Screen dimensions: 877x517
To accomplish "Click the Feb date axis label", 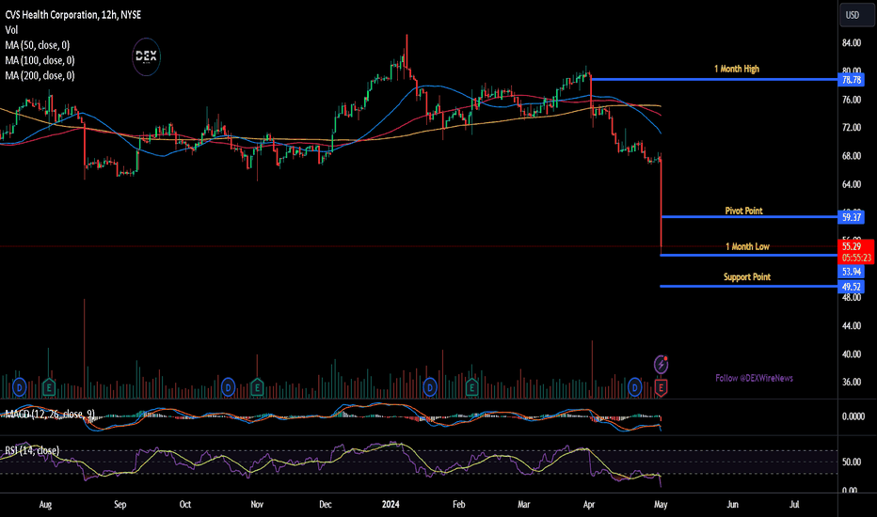I will pyautogui.click(x=458, y=504).
